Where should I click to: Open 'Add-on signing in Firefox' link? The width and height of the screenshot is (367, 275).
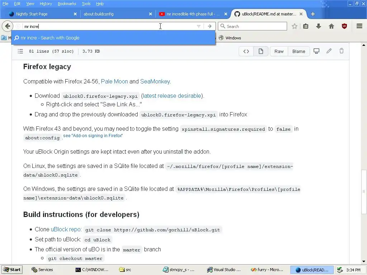pyautogui.click(x=93, y=136)
